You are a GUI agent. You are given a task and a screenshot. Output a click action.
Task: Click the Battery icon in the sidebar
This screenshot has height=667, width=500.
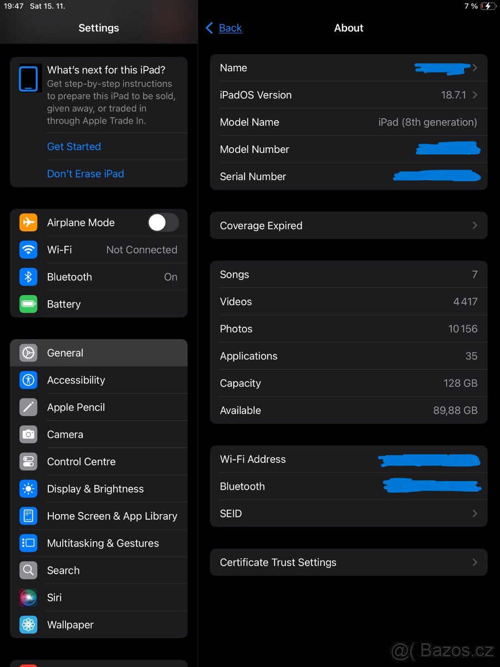tap(28, 304)
